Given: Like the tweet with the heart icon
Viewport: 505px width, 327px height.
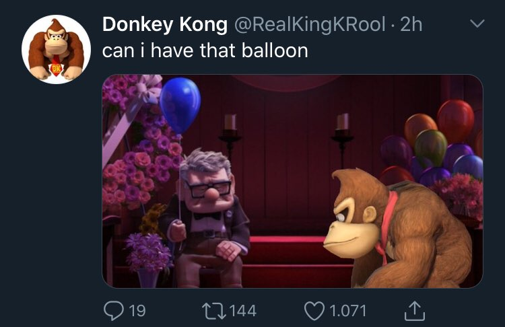Looking at the screenshot, I should [x=314, y=310].
